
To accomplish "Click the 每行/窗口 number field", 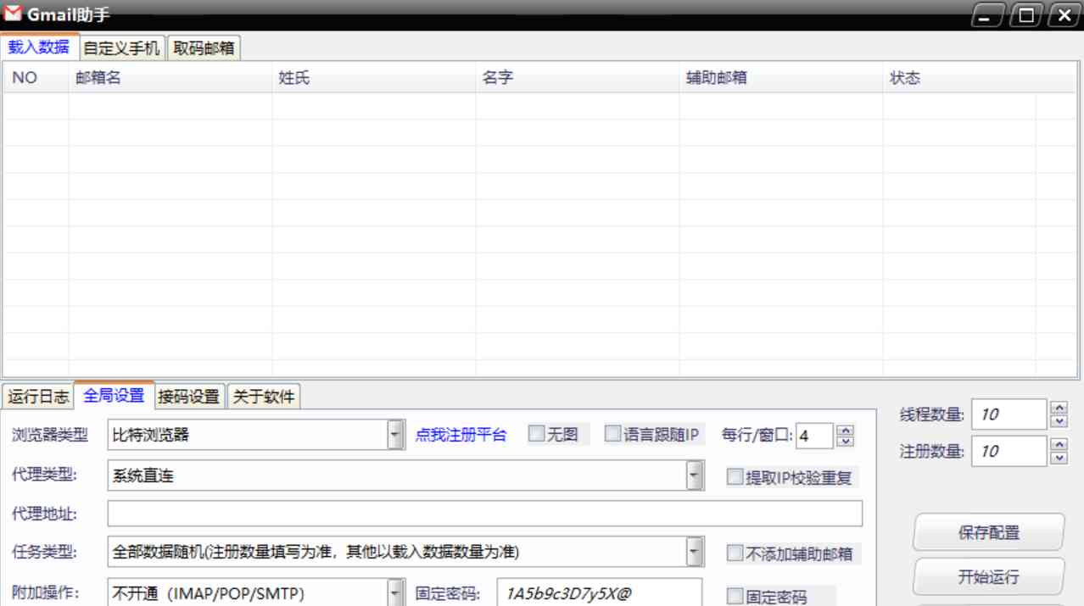I will [814, 436].
